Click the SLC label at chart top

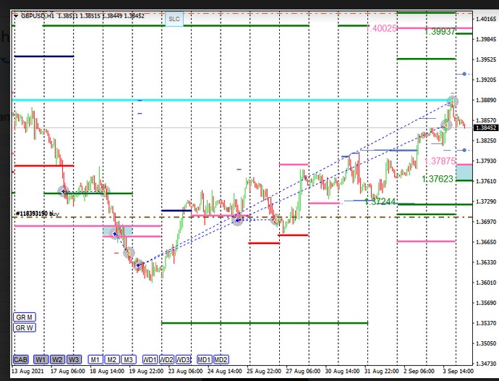[174, 19]
